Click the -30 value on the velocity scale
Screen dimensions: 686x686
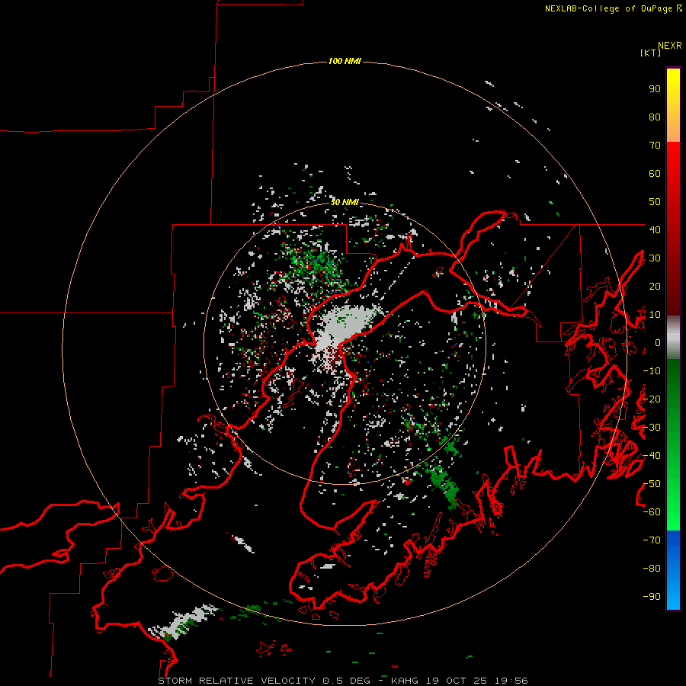point(652,428)
